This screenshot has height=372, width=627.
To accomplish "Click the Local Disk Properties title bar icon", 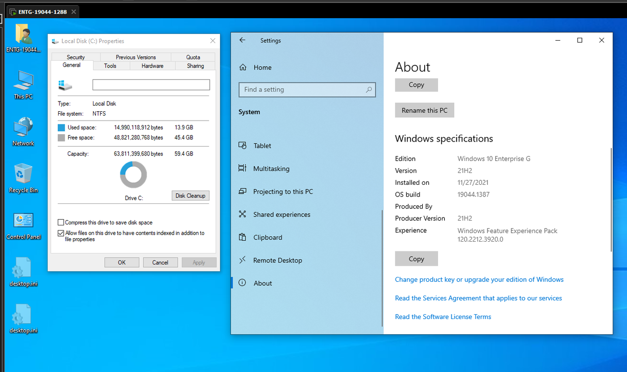I will 55,41.
